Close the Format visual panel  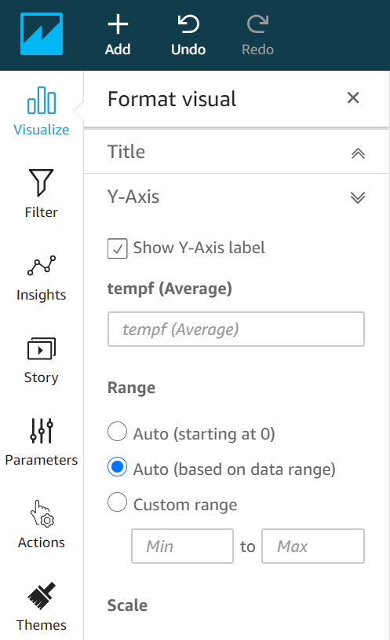pos(353,98)
